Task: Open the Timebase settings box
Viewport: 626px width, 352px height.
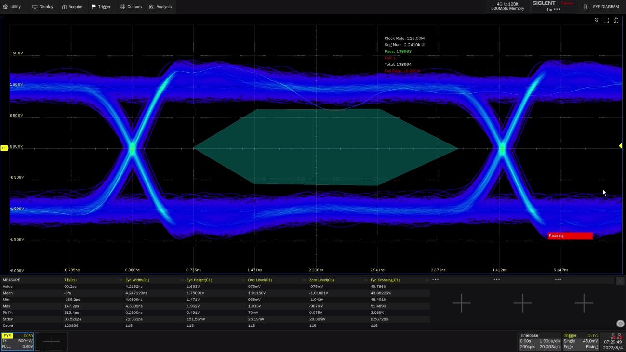Action: [539, 341]
